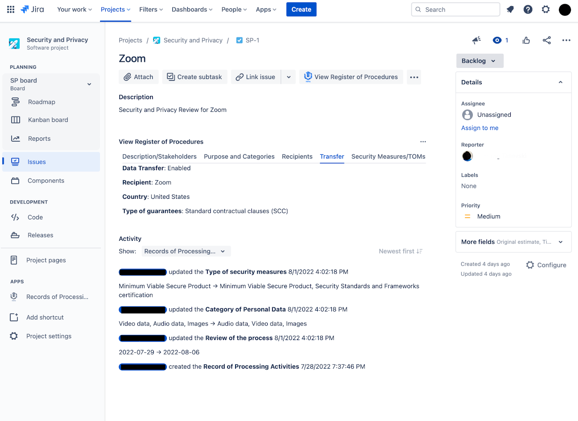Click the give feedback megaphone icon
The width and height of the screenshot is (578, 421).
pyautogui.click(x=477, y=40)
